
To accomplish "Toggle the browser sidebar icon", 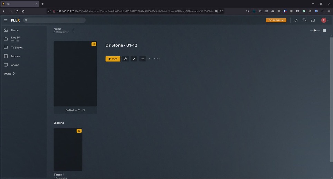I will [266, 11].
